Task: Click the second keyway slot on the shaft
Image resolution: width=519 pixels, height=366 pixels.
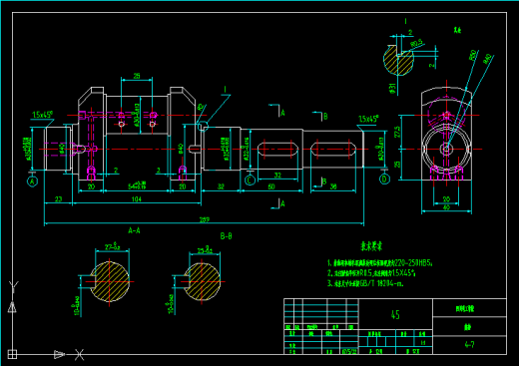Action: click(333, 149)
